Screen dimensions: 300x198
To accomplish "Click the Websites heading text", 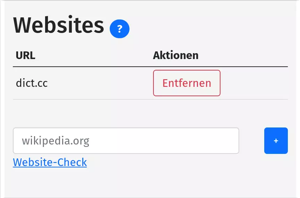I will (x=59, y=25).
